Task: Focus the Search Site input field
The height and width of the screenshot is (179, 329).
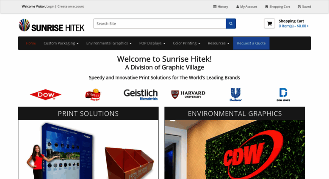Action: point(160,23)
